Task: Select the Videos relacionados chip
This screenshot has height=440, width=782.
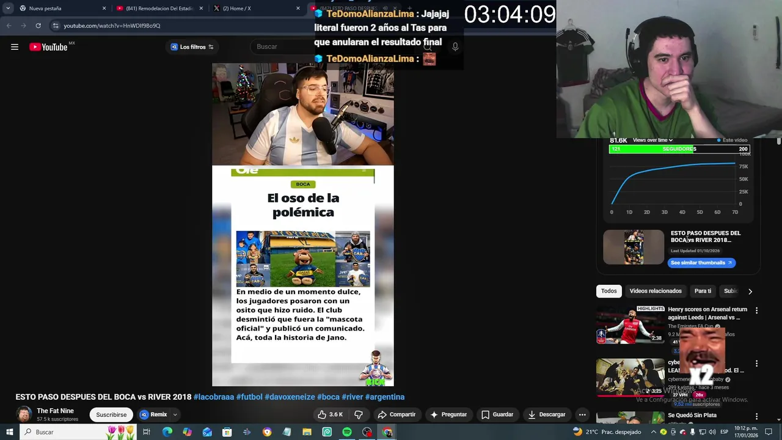Action: click(656, 291)
